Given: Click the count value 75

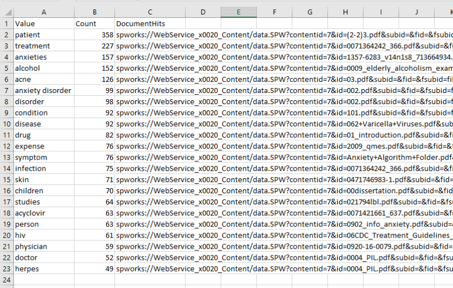Looking at the screenshot, I should (x=95, y=168).
